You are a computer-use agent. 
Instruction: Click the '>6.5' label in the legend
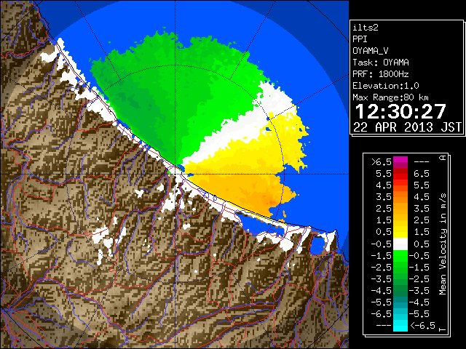[382, 162]
